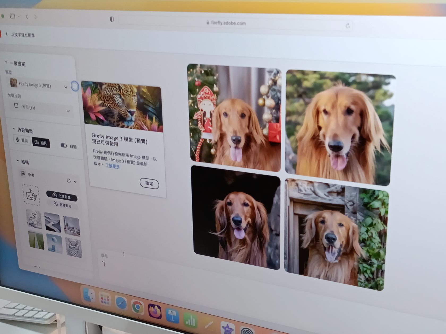
Task: Open Google Chrome from the Dock
Action: pyautogui.click(x=137, y=307)
